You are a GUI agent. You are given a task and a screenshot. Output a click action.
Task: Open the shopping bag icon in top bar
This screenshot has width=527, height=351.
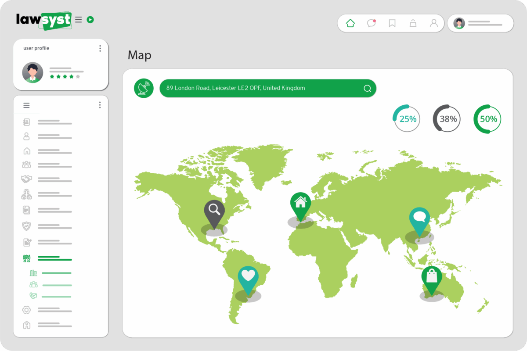click(413, 23)
